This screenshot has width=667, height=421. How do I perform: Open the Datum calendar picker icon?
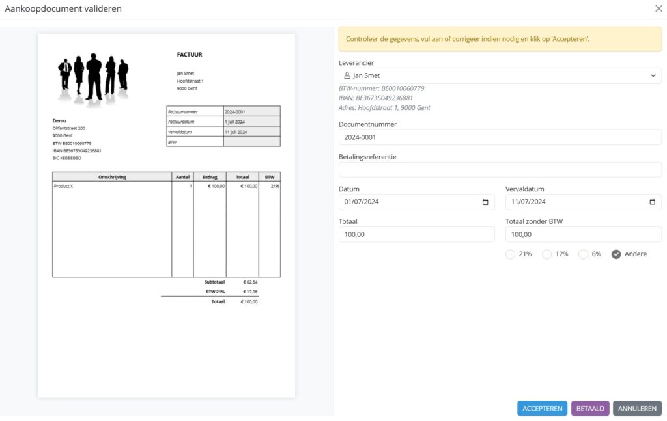coord(485,202)
